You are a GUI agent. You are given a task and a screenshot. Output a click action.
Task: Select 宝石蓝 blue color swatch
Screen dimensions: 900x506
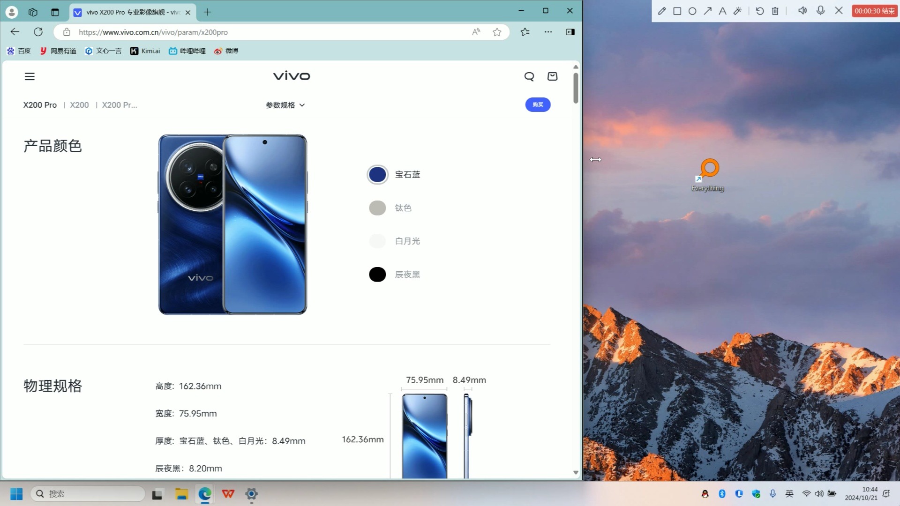tap(378, 174)
